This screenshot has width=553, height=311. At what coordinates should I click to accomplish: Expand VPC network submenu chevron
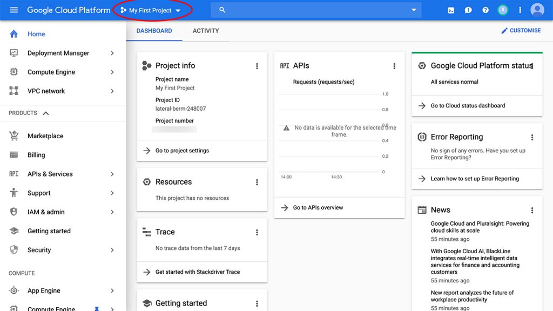(112, 91)
